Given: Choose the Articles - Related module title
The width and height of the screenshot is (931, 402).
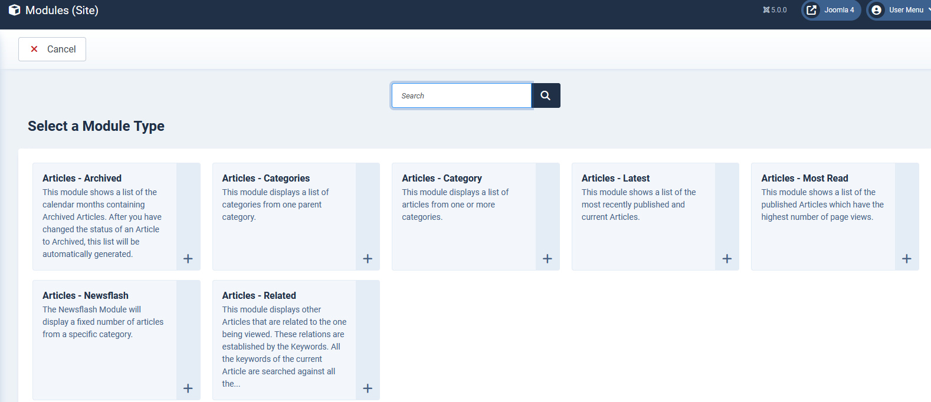Looking at the screenshot, I should [x=259, y=295].
